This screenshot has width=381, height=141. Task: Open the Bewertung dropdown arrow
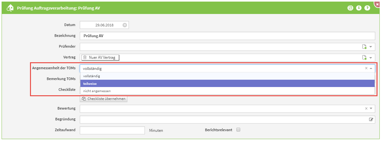pyautogui.click(x=371, y=109)
